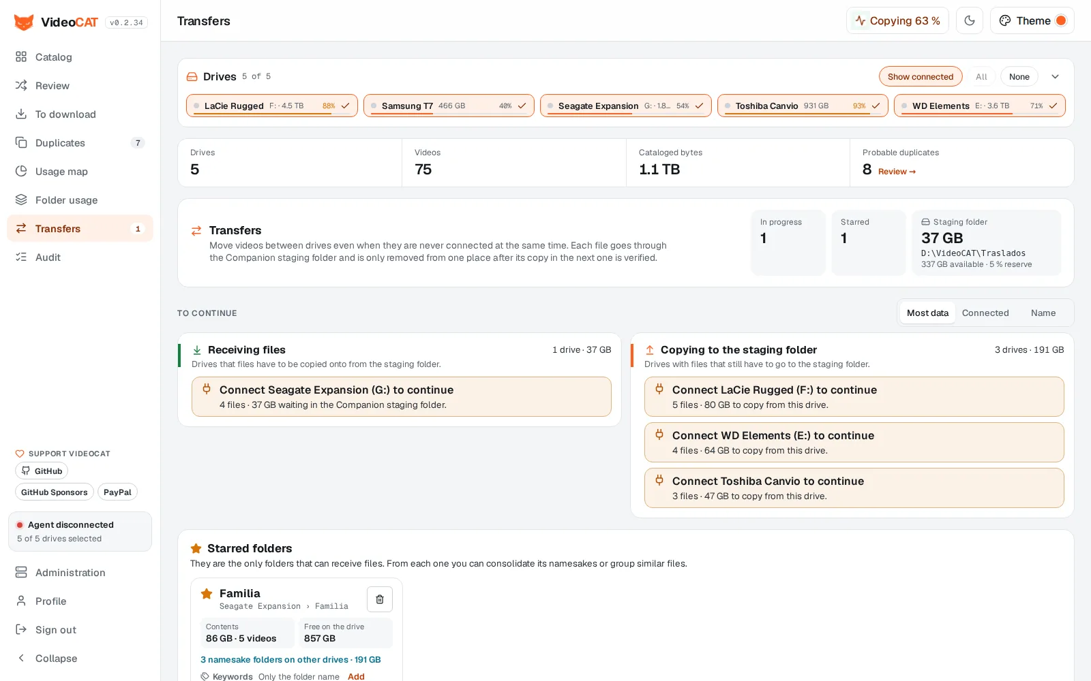Screen dimensions: 1091x681
Task: Add keywords to Familia folder
Action: 356,676
